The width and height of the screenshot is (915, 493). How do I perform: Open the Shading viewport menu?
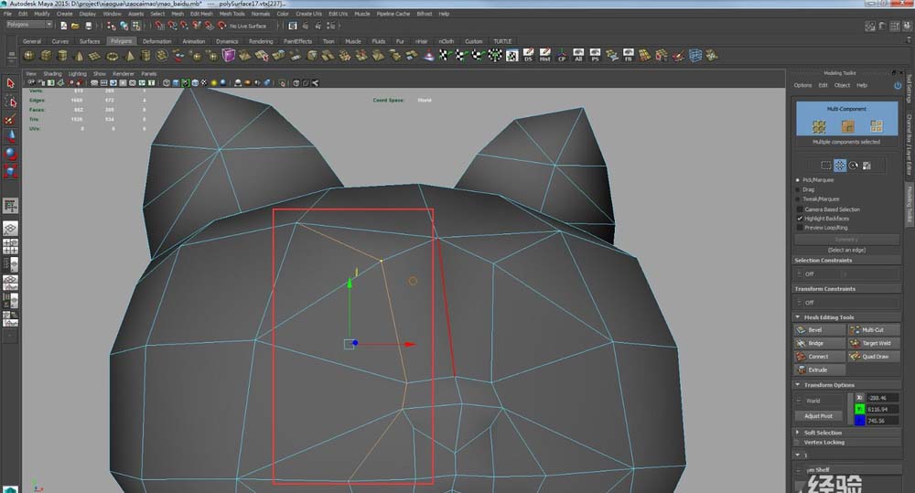52,74
